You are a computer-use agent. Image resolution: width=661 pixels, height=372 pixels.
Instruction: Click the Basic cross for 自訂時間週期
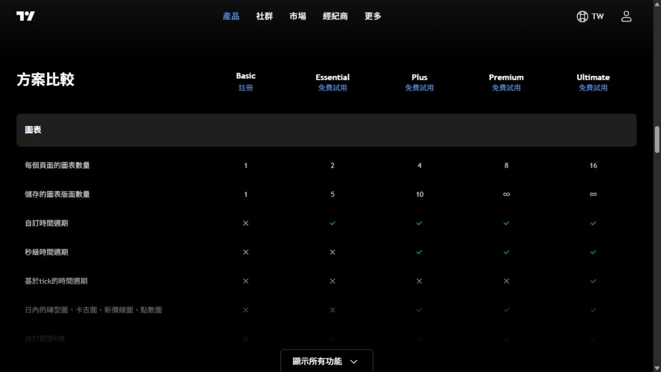coord(246,223)
